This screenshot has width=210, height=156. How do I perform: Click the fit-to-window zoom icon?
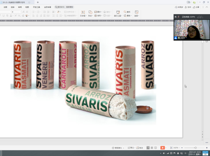[171, 148]
